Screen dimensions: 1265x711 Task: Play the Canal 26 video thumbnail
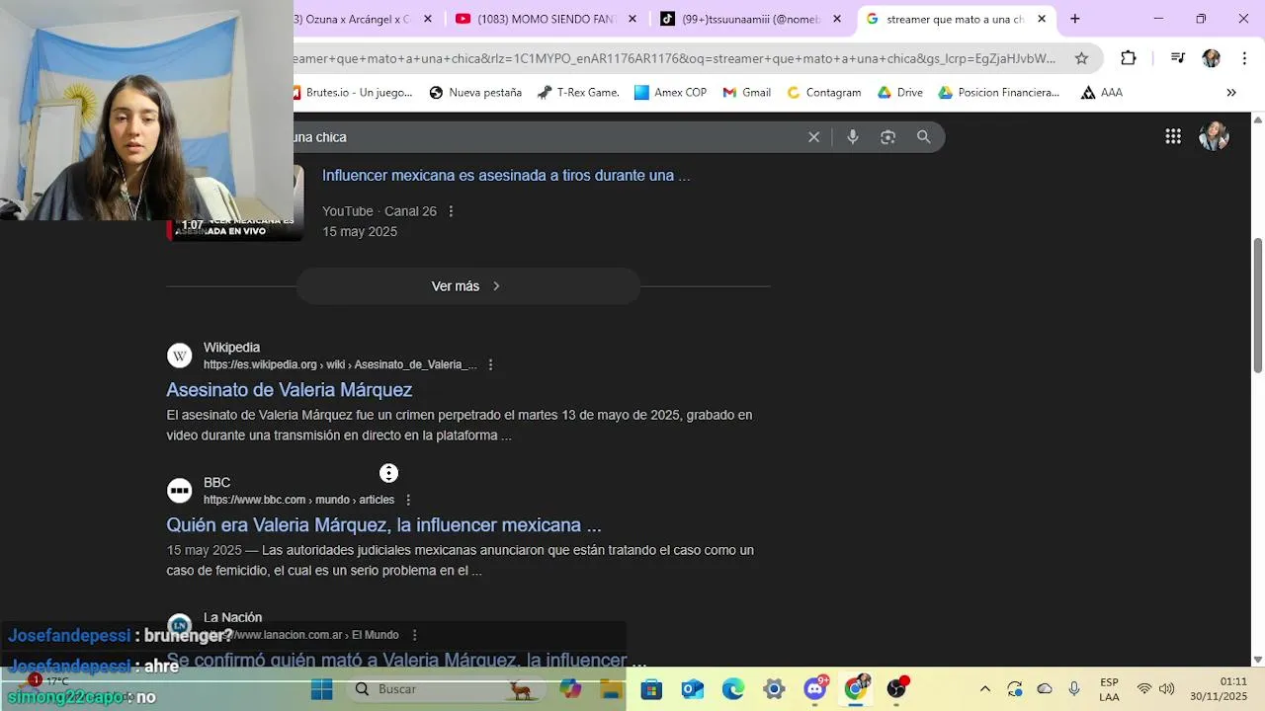[x=235, y=202]
